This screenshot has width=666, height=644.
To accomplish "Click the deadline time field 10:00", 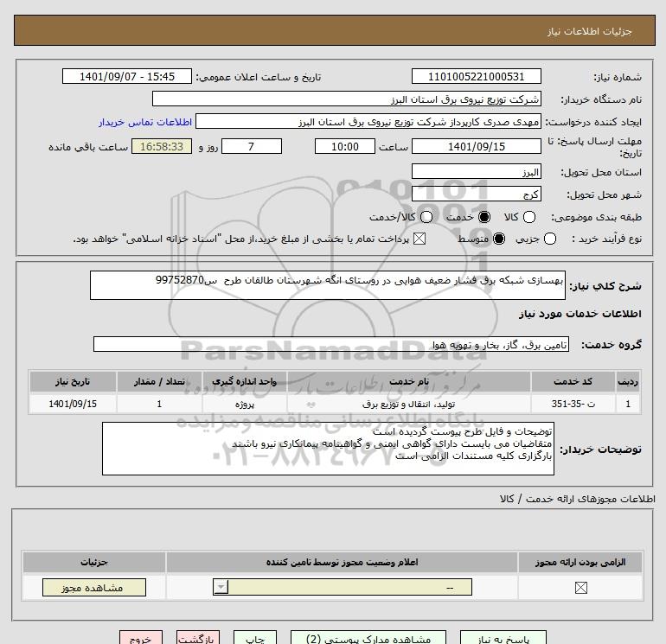I will tap(345, 146).
